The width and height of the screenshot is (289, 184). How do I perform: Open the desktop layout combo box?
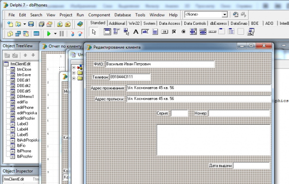206,14
